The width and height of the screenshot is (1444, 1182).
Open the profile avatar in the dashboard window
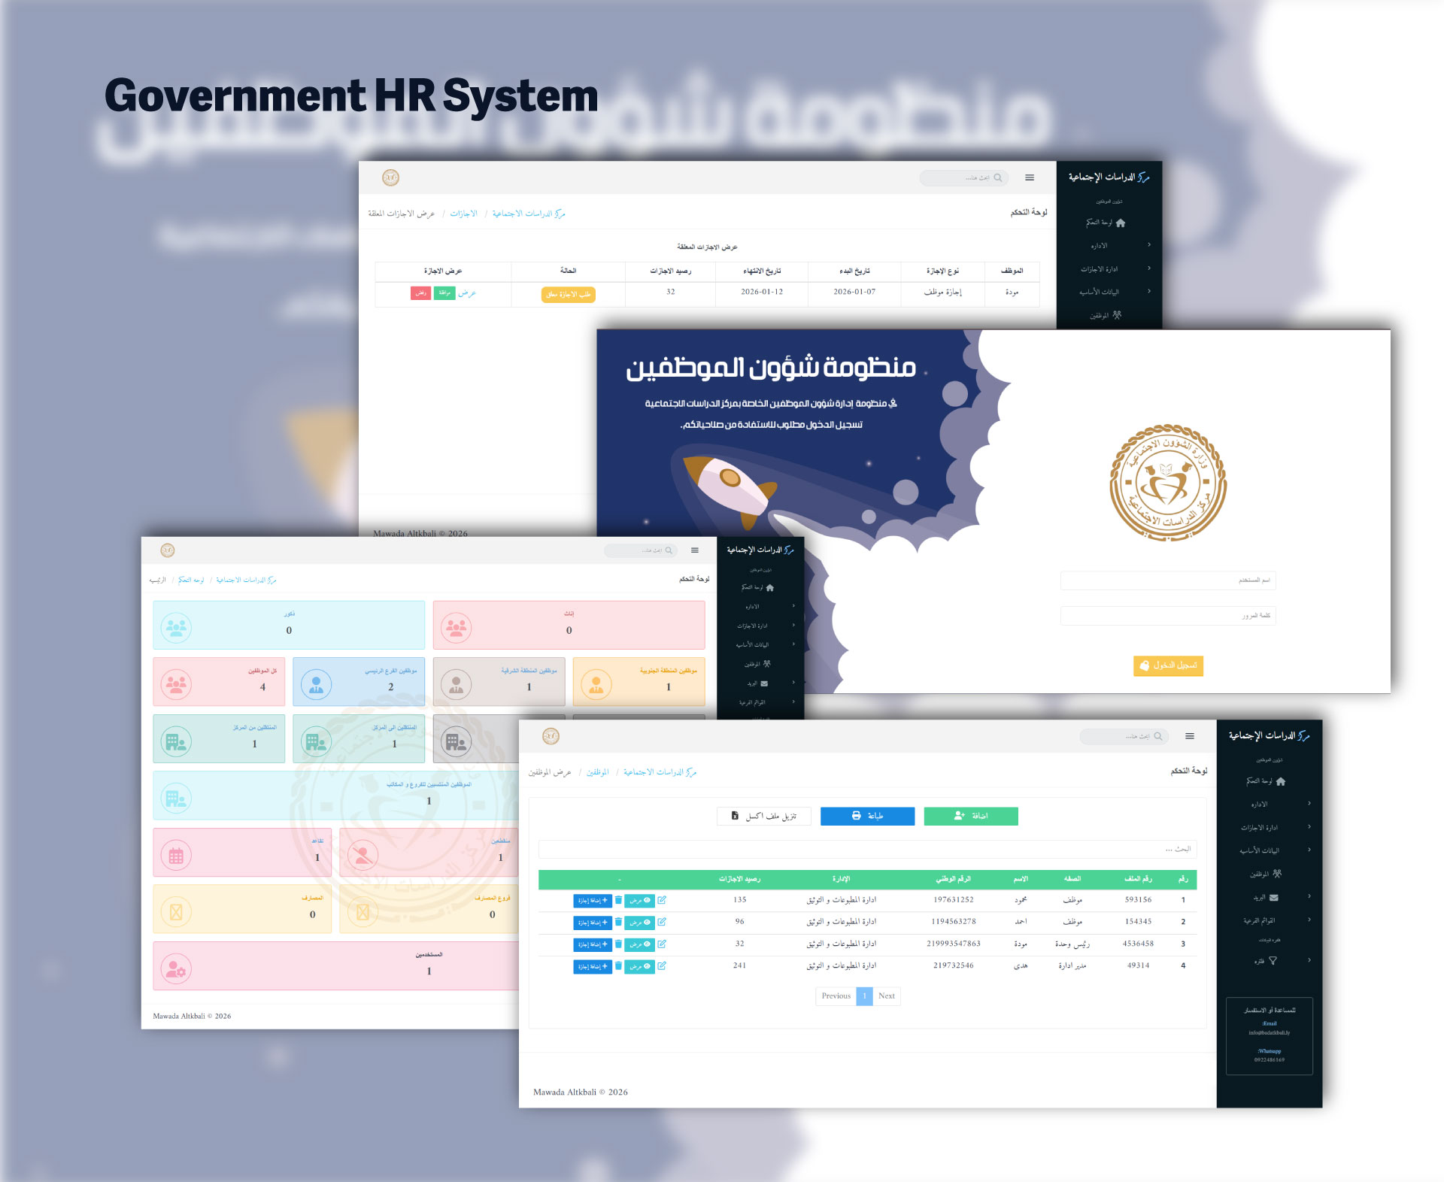point(168,550)
